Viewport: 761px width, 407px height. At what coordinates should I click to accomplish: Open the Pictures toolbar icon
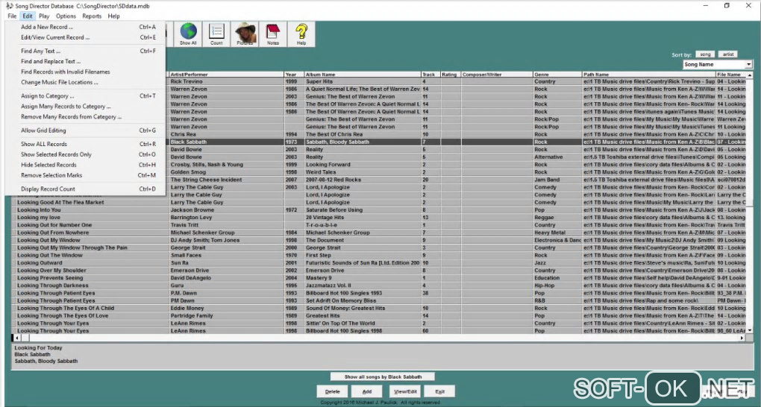(245, 34)
